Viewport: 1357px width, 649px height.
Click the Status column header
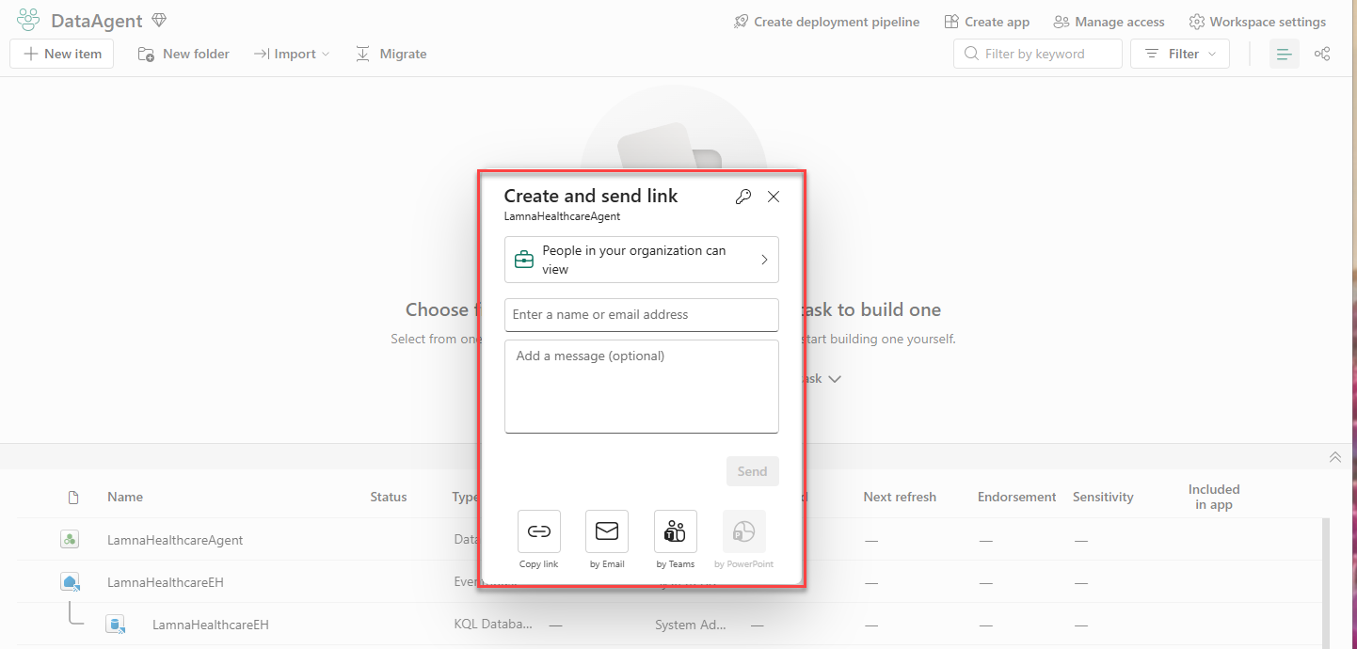[x=389, y=497]
